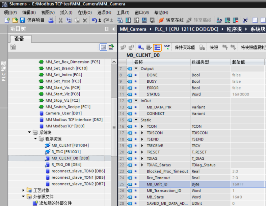Image resolution: width=266 pixels, height=206 pixels.
Task: Click the 保持实际值 button
Action: pos(185,47)
